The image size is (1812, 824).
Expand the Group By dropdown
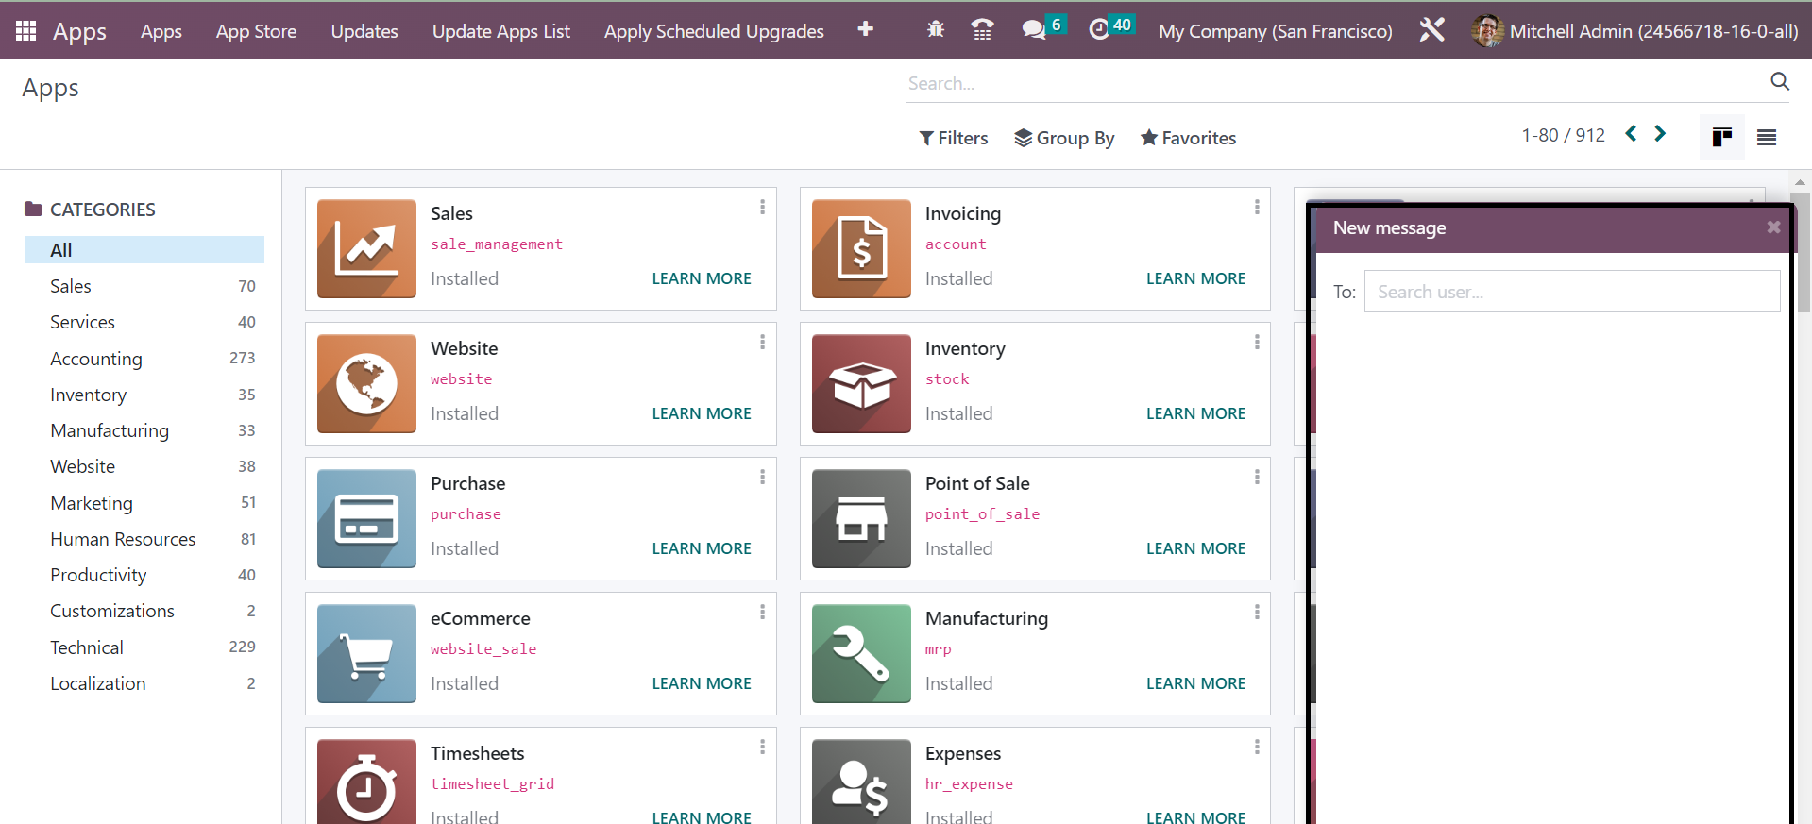(x=1064, y=138)
